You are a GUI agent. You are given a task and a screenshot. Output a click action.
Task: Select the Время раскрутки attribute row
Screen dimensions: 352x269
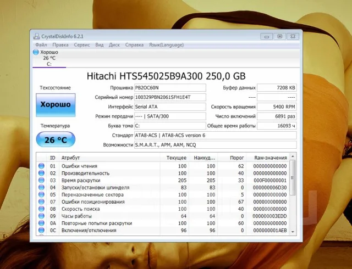pos(163,180)
